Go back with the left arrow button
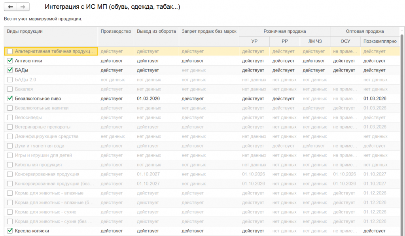Screen dimensions: 405x236 click(10, 7)
